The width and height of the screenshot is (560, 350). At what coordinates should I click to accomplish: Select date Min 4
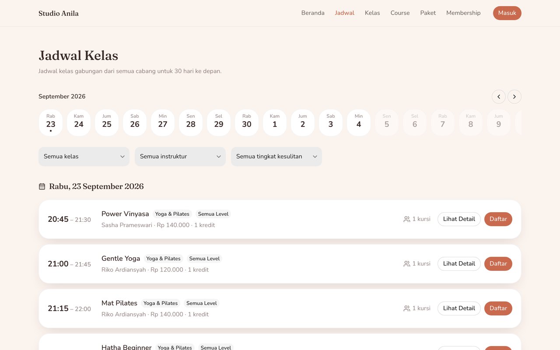coord(359,122)
